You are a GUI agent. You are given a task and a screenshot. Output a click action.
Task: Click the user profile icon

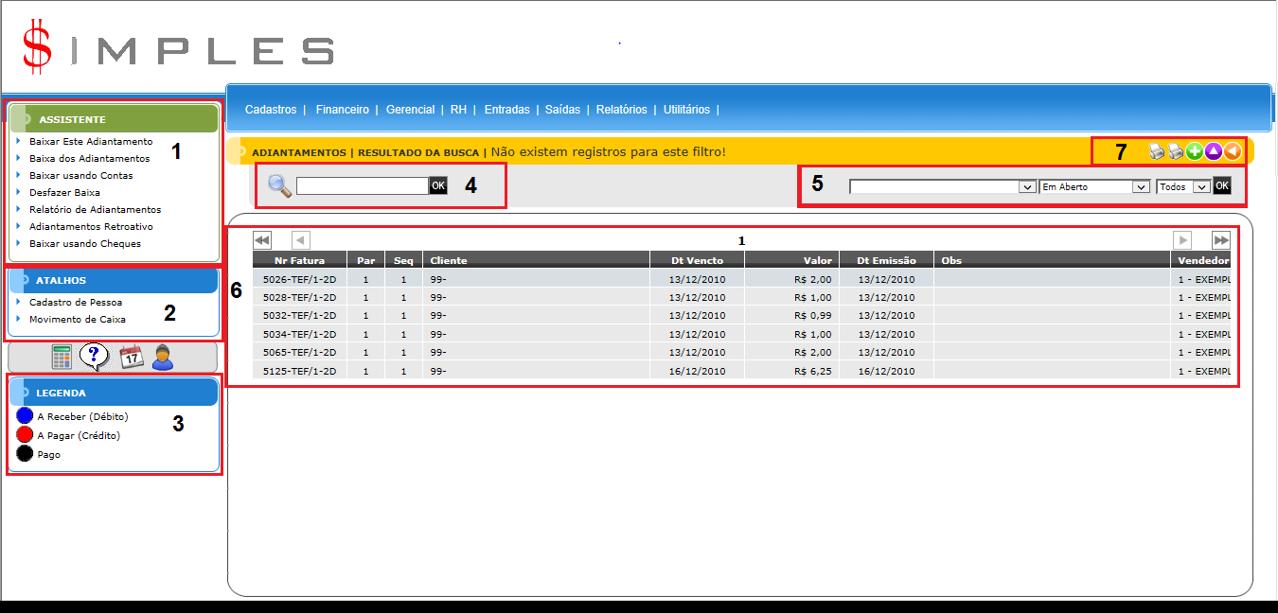point(163,357)
